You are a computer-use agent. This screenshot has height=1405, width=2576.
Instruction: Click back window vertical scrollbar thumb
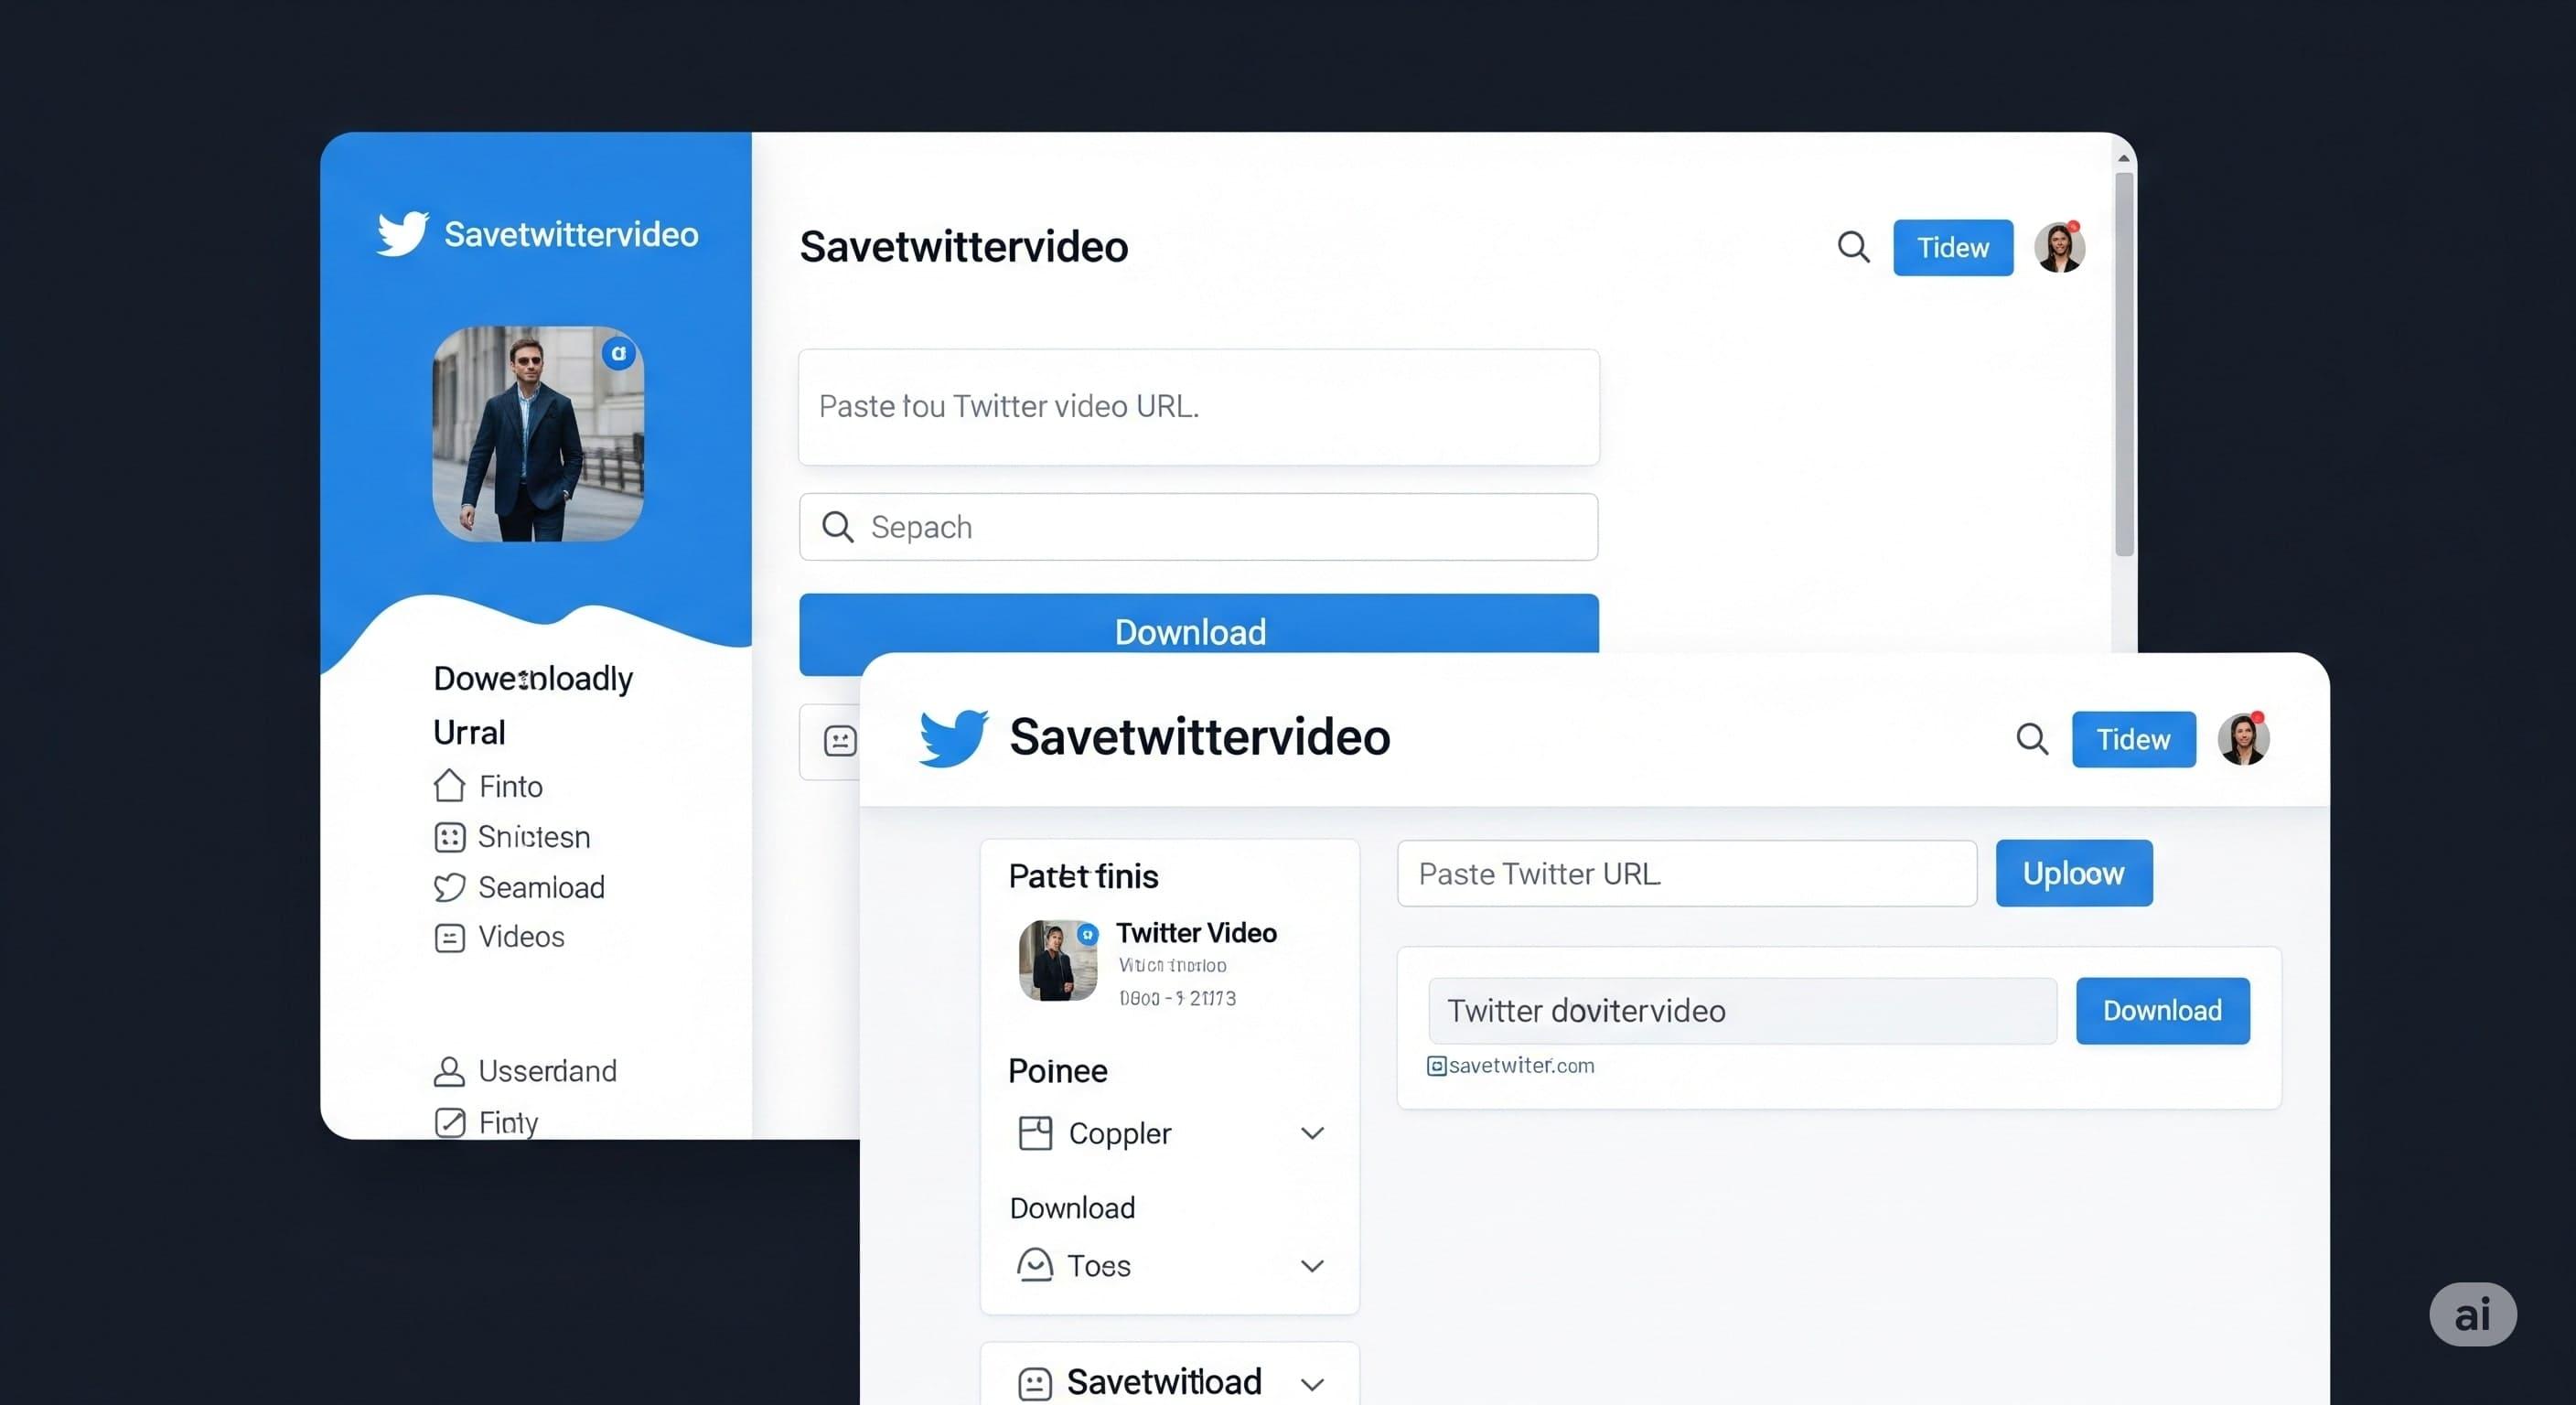pos(2123,364)
